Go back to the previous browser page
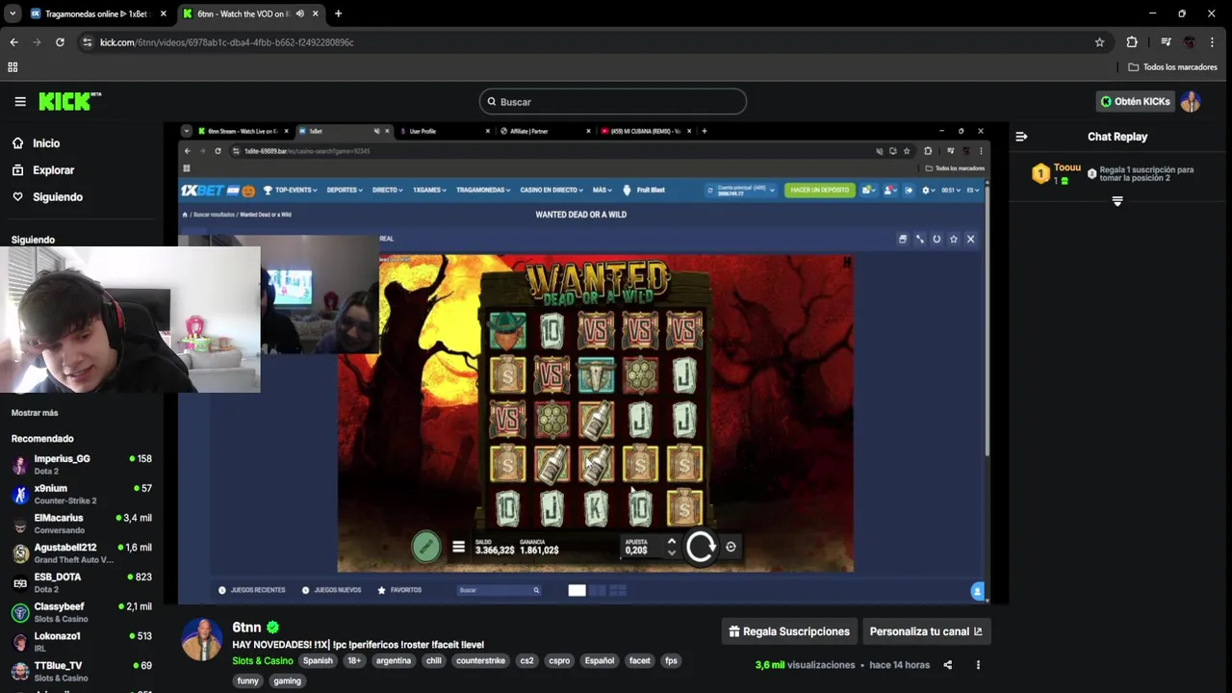1232x693 pixels. coord(13,42)
